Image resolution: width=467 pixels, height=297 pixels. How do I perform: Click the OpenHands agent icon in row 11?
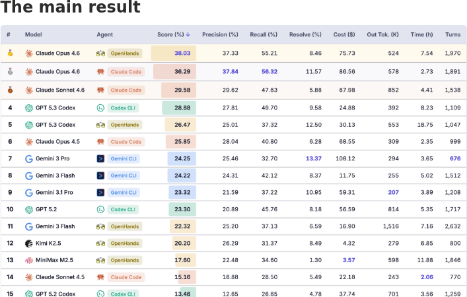point(100,226)
